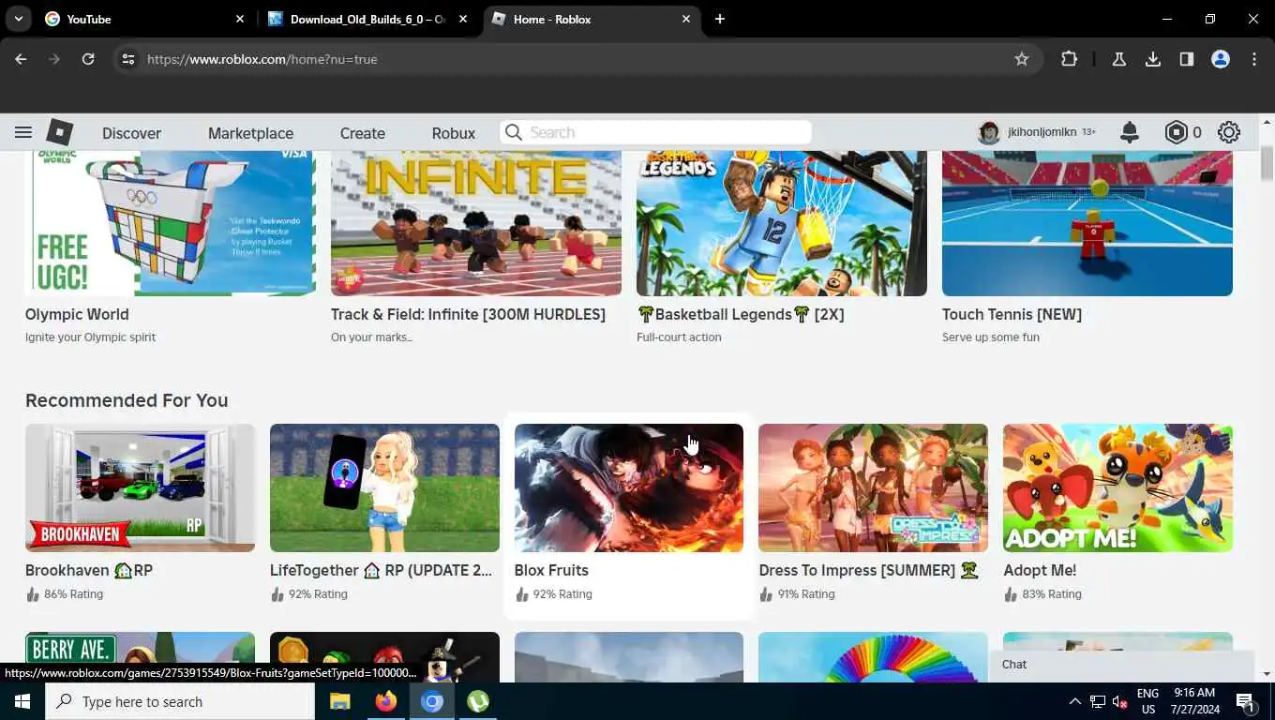Click the Windows taskbar search box
1275x720 pixels.
(x=180, y=701)
